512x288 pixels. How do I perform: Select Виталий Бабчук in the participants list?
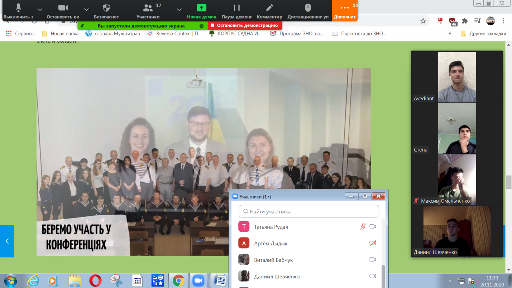point(306,260)
